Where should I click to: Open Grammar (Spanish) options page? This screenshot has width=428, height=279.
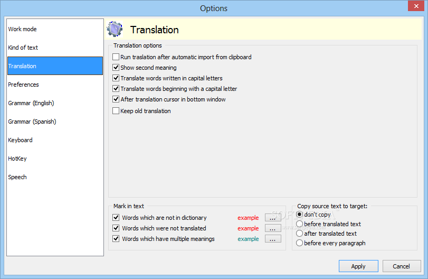(55, 122)
